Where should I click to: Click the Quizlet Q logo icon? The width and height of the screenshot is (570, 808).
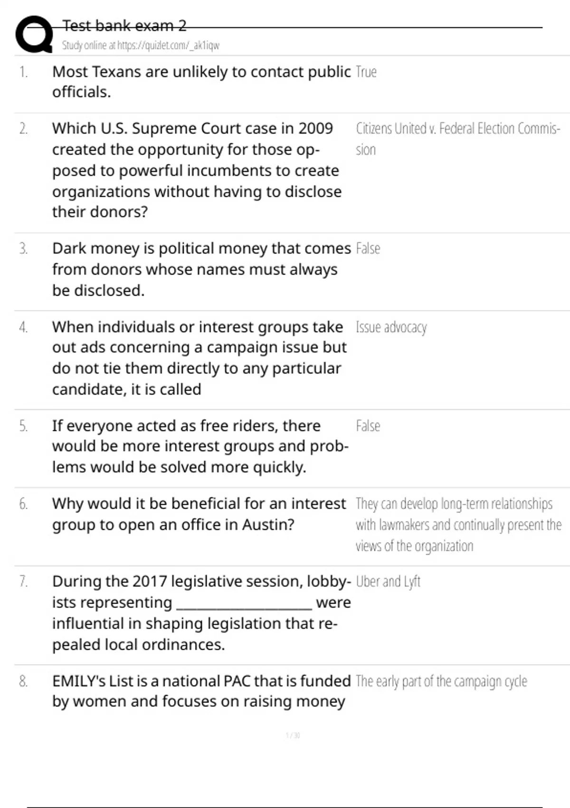pyautogui.click(x=34, y=34)
